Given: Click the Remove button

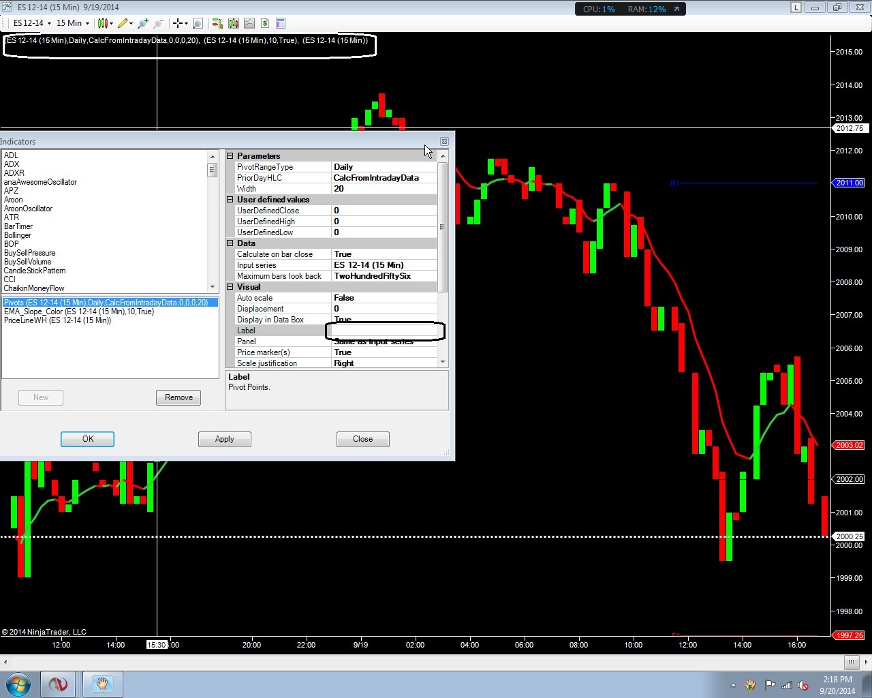Looking at the screenshot, I should coord(178,397).
